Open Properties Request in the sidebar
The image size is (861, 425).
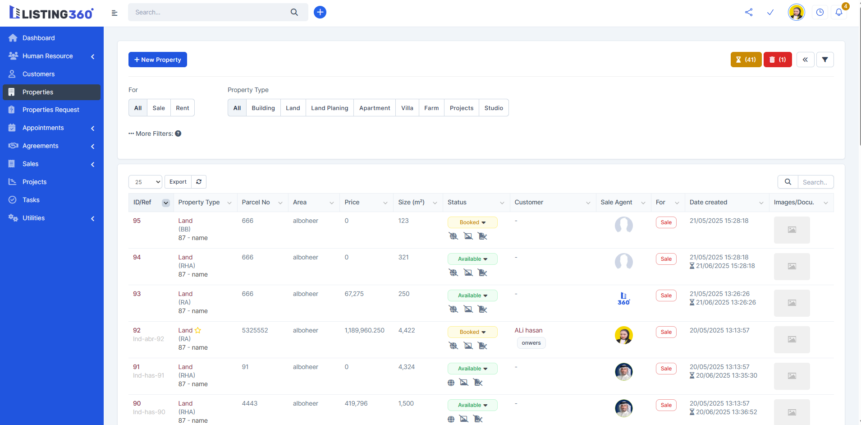(x=52, y=110)
